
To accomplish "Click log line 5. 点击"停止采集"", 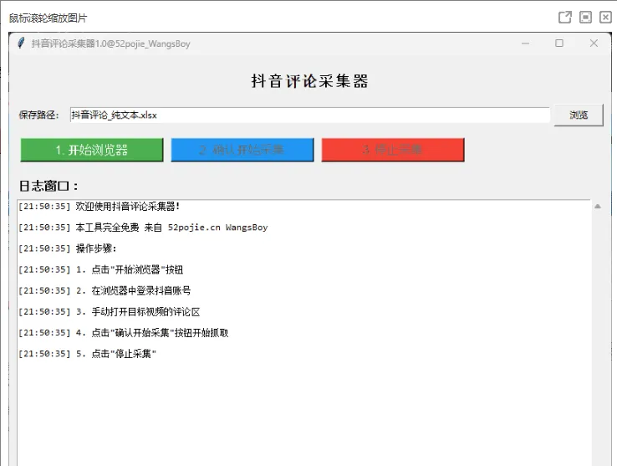I will click(x=87, y=354).
